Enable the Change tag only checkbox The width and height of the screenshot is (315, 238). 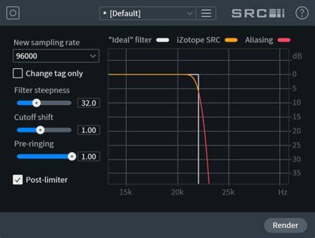(17, 73)
